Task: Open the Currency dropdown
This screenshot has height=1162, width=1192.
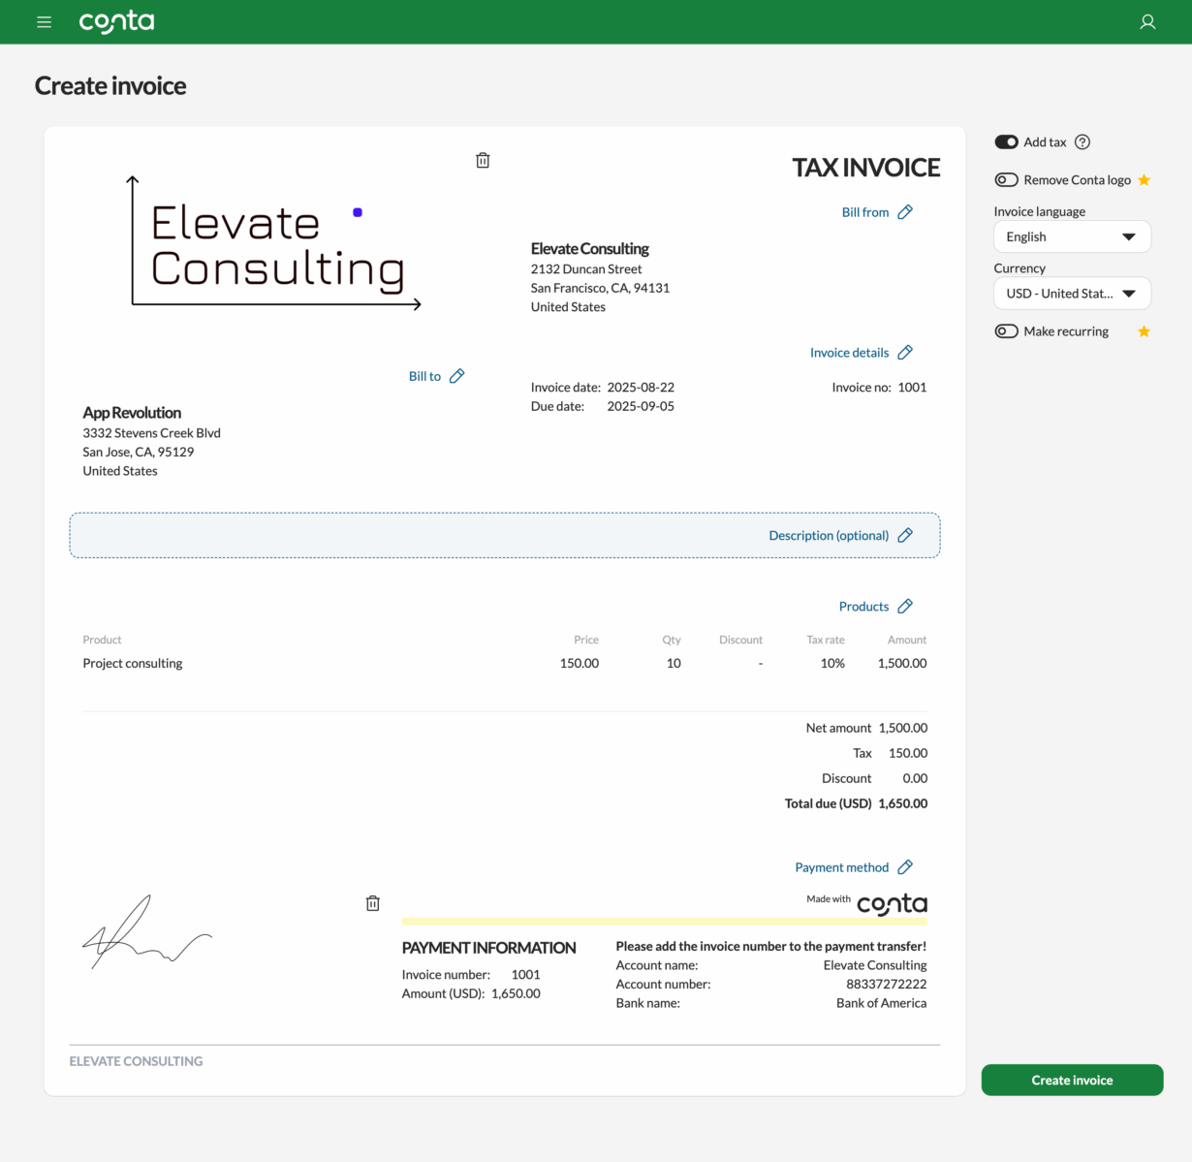Action: pyautogui.click(x=1072, y=294)
